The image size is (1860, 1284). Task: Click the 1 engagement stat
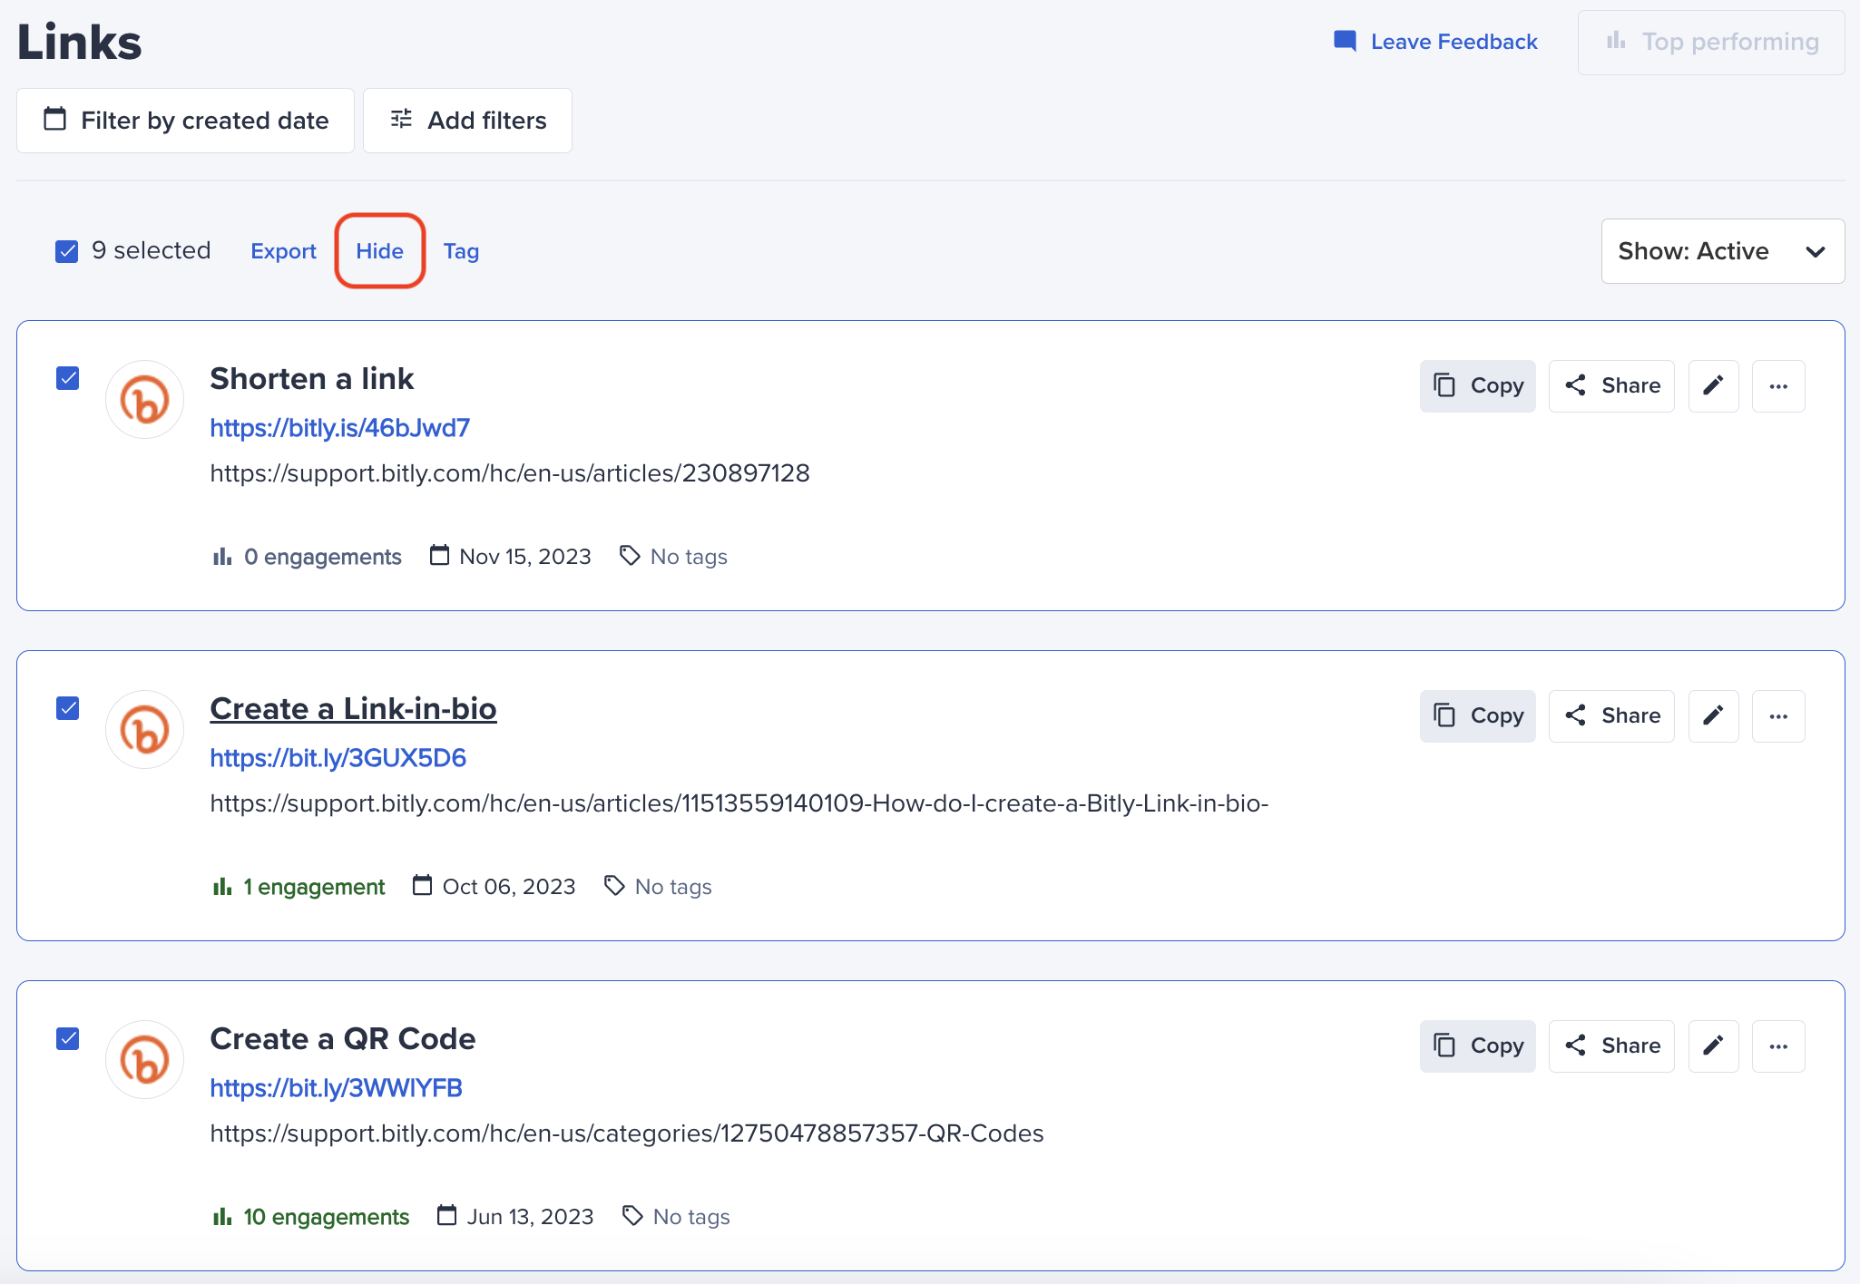[x=299, y=887]
